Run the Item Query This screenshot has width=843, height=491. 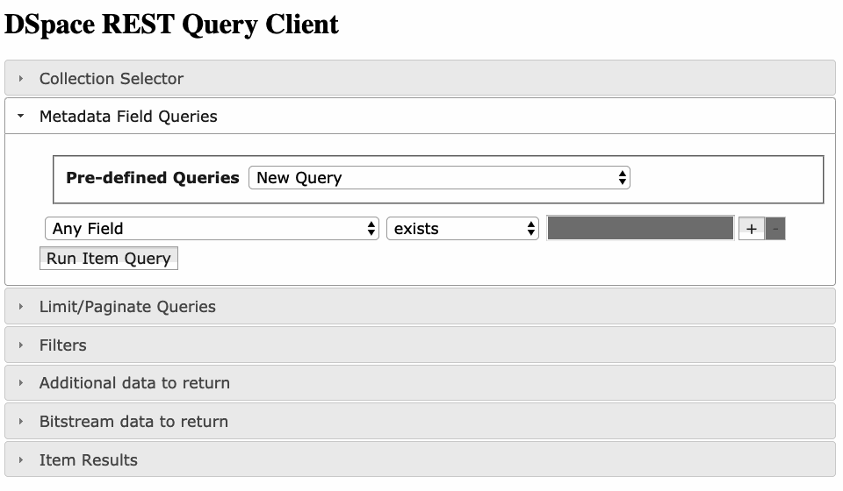pyautogui.click(x=109, y=258)
